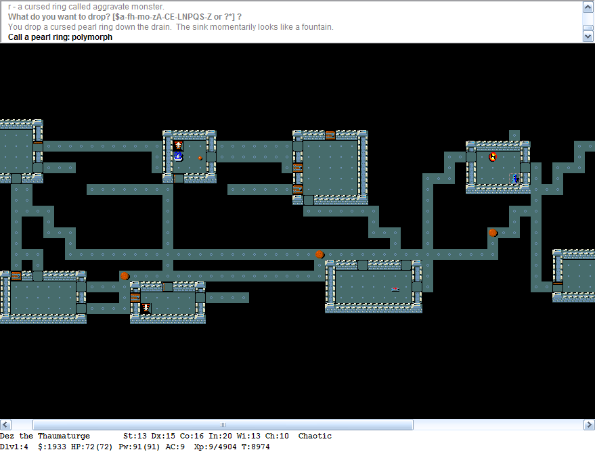Click the 'Dez the Thaumaturge' status text
595x452 pixels.
click(x=45, y=436)
